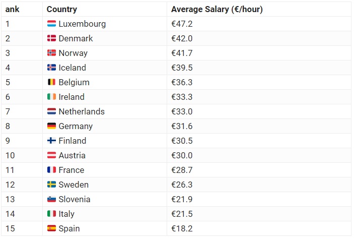Click the Finland flag icon

tap(51, 141)
